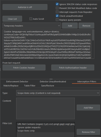Click inside the Cookie headers text area
Screen dimensions: 101x137
(x=47, y=44)
